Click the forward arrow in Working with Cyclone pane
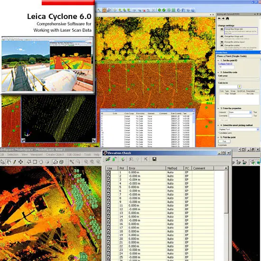 pos(223,19)
